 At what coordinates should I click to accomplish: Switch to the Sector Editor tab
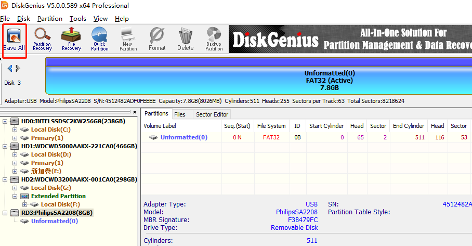[x=212, y=114]
